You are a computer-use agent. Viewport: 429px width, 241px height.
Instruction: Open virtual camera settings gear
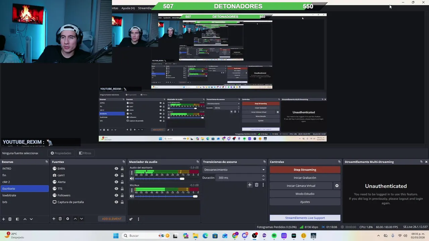[x=337, y=186]
